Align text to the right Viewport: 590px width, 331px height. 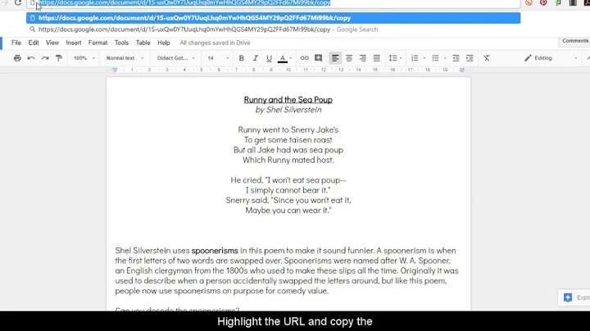pos(363,58)
